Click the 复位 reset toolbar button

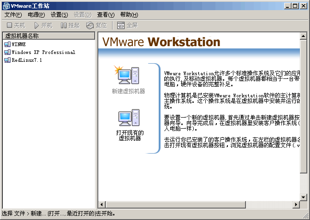click(x=96, y=25)
